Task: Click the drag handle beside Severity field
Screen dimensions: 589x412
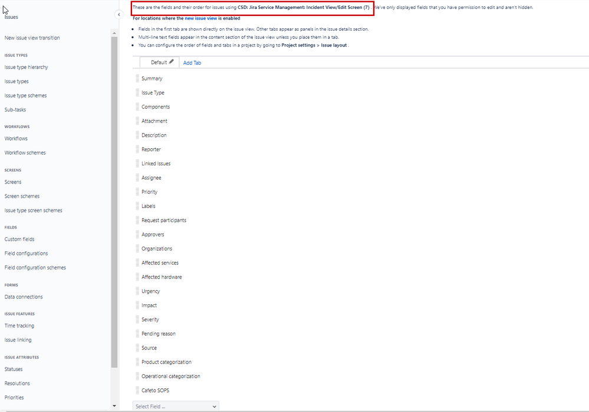Action: [137, 320]
